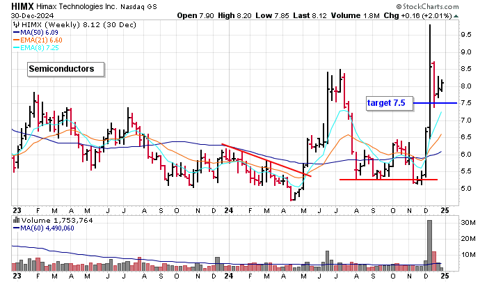The height and width of the screenshot is (282, 487).
Task: Click the HIMX ticker symbol title
Action: 23,6
